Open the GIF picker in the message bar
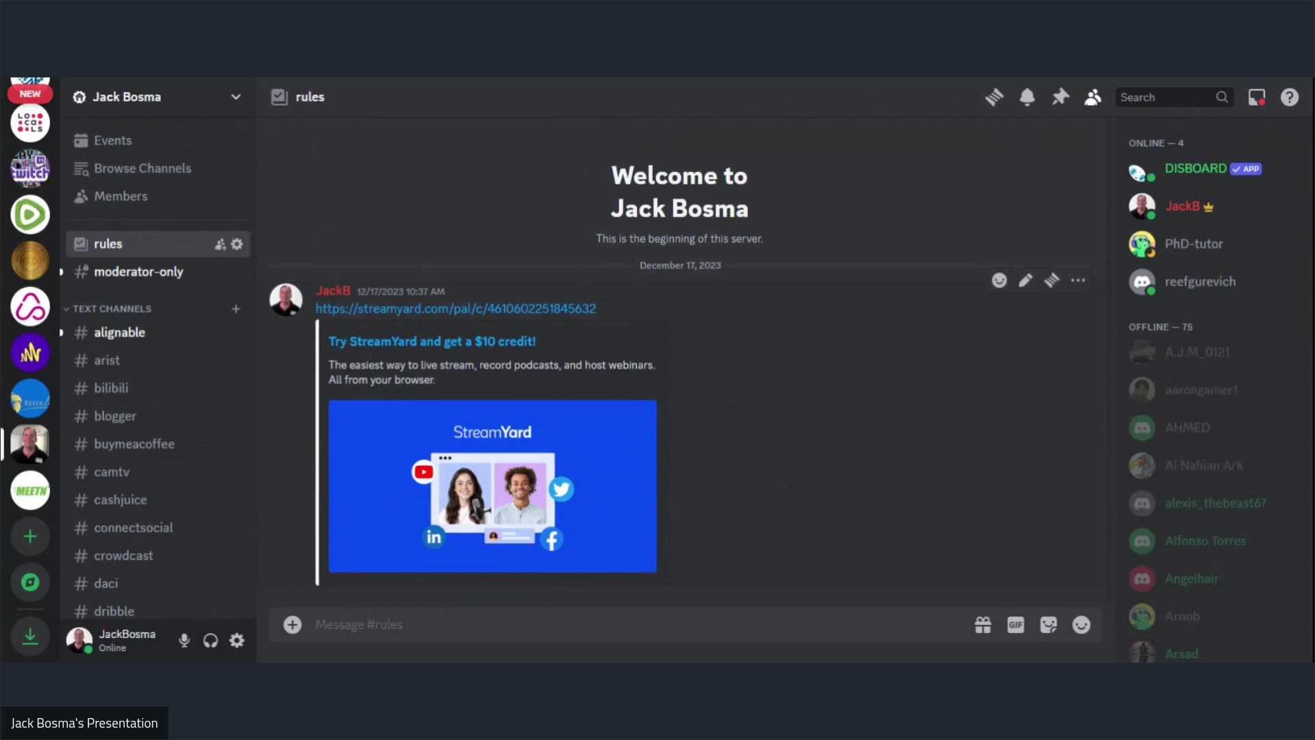 1016,624
